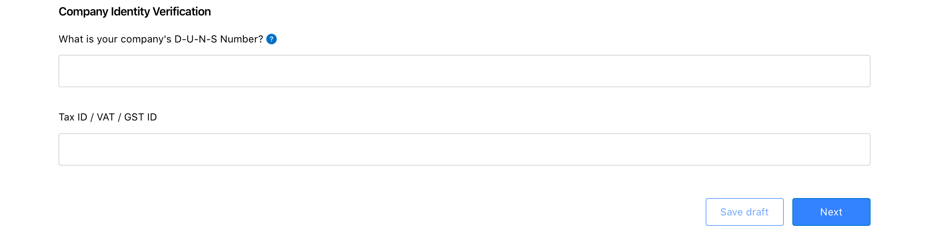Screen dimensions: 929x244
Task: Place cursor in the VAT / GST ID box
Action: tap(464, 149)
